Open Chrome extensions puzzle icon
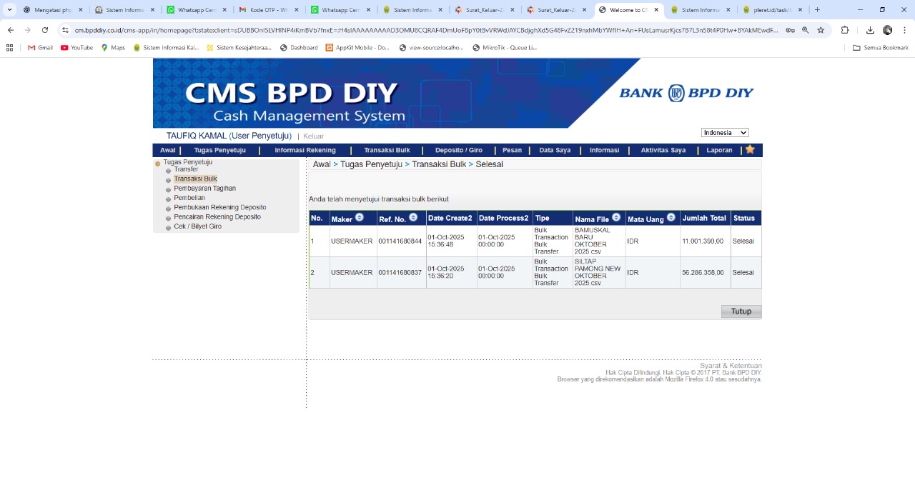 [x=845, y=30]
